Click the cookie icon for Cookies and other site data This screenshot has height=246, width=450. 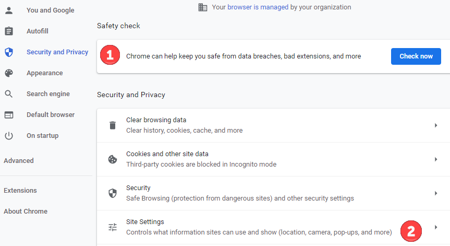(x=113, y=159)
